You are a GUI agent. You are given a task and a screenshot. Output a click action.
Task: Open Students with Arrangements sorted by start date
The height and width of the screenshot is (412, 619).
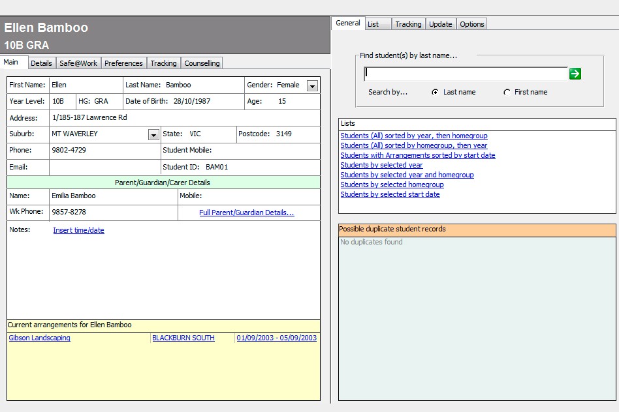pos(417,155)
